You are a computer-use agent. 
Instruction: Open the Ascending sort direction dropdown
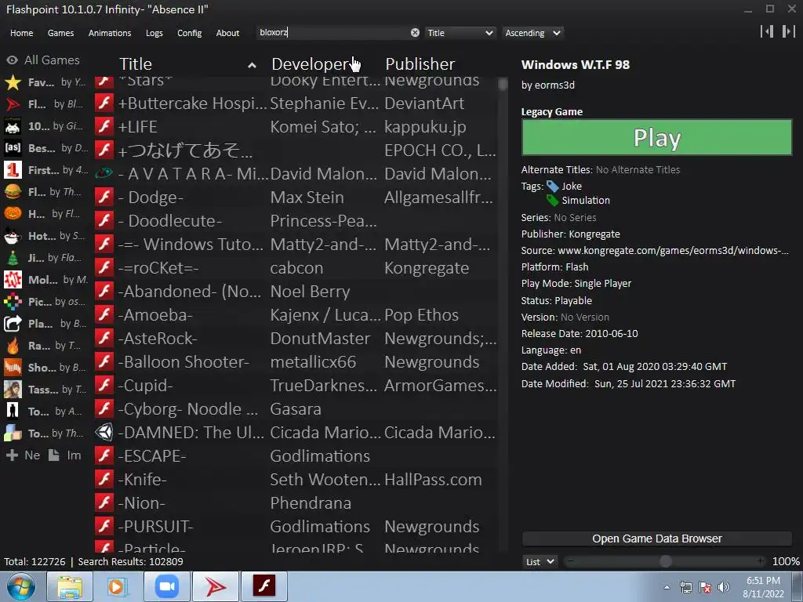coord(532,33)
